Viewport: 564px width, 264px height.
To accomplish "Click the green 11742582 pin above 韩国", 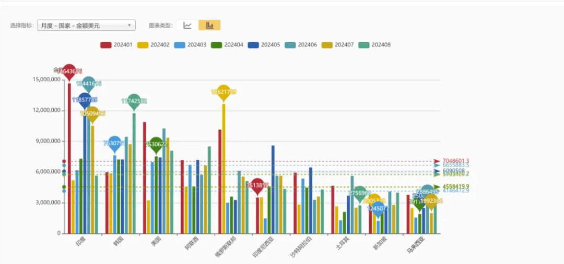I will (134, 101).
